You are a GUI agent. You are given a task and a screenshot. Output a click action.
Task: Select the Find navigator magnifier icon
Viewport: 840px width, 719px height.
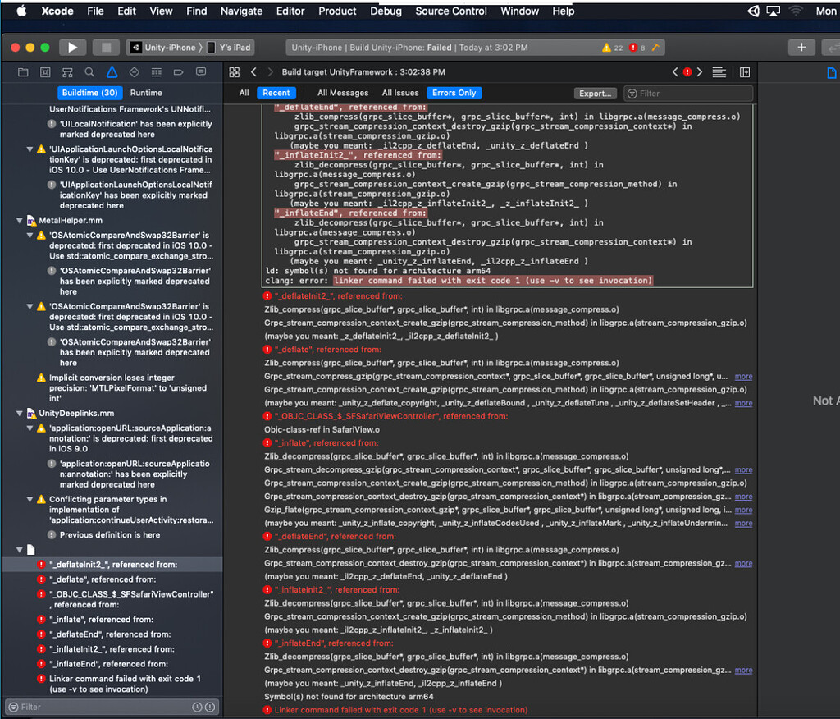point(89,72)
